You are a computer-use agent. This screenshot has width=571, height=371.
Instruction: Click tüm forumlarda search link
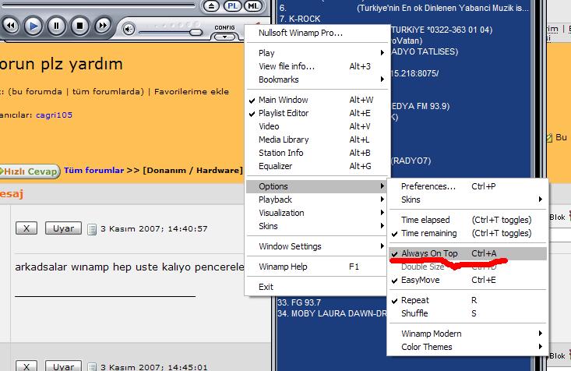click(106, 91)
